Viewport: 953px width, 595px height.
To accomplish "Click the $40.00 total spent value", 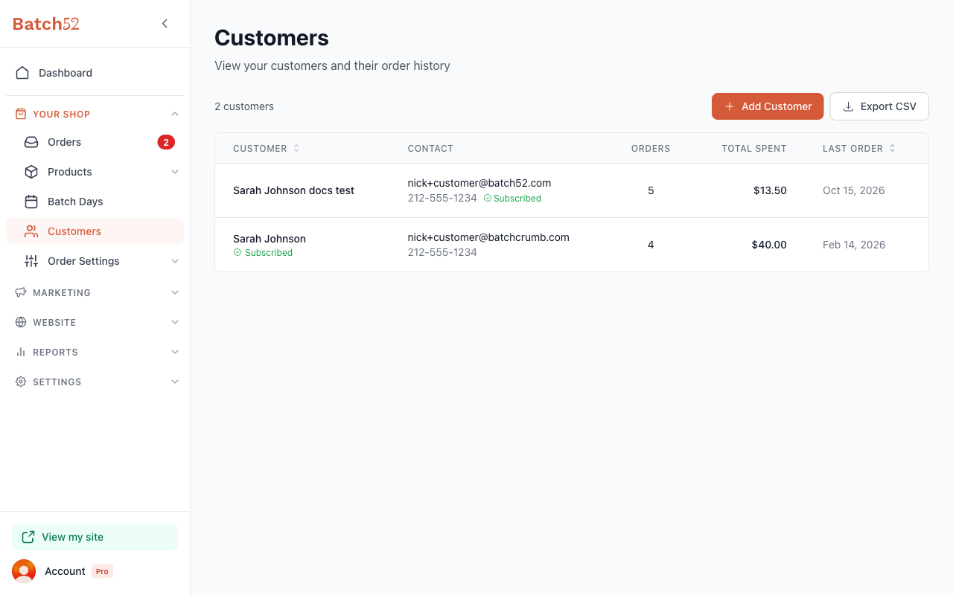I will click(x=769, y=245).
